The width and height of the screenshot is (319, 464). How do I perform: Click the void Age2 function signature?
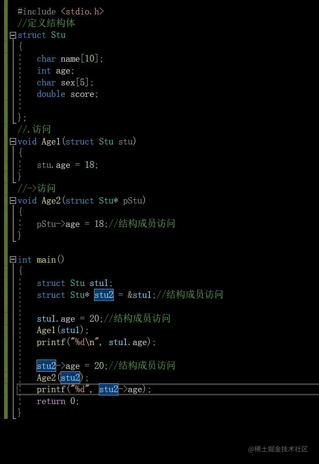click(x=81, y=201)
